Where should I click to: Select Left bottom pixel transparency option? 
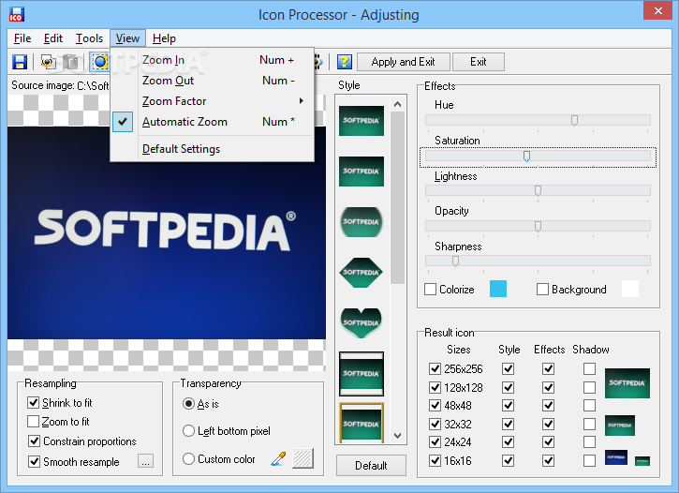(188, 430)
